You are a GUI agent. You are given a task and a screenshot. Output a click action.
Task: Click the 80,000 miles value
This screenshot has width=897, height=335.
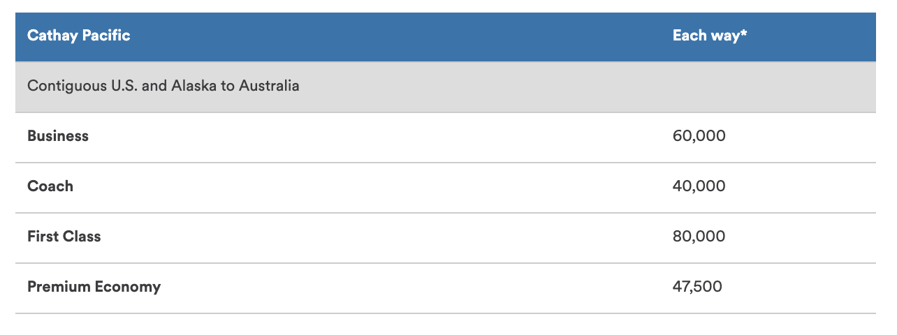[699, 237]
